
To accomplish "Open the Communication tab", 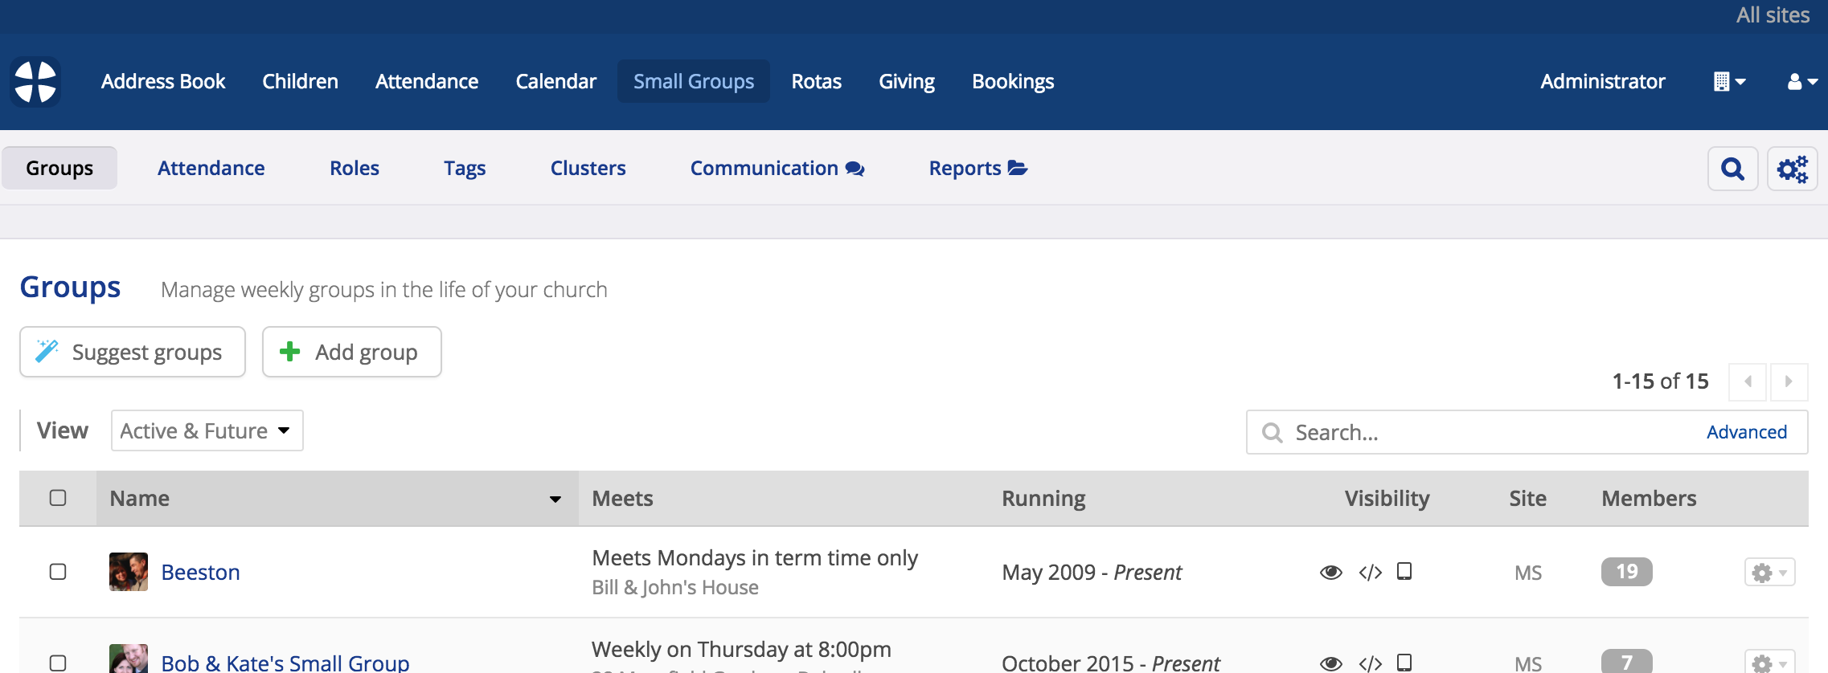I will pyautogui.click(x=777, y=168).
